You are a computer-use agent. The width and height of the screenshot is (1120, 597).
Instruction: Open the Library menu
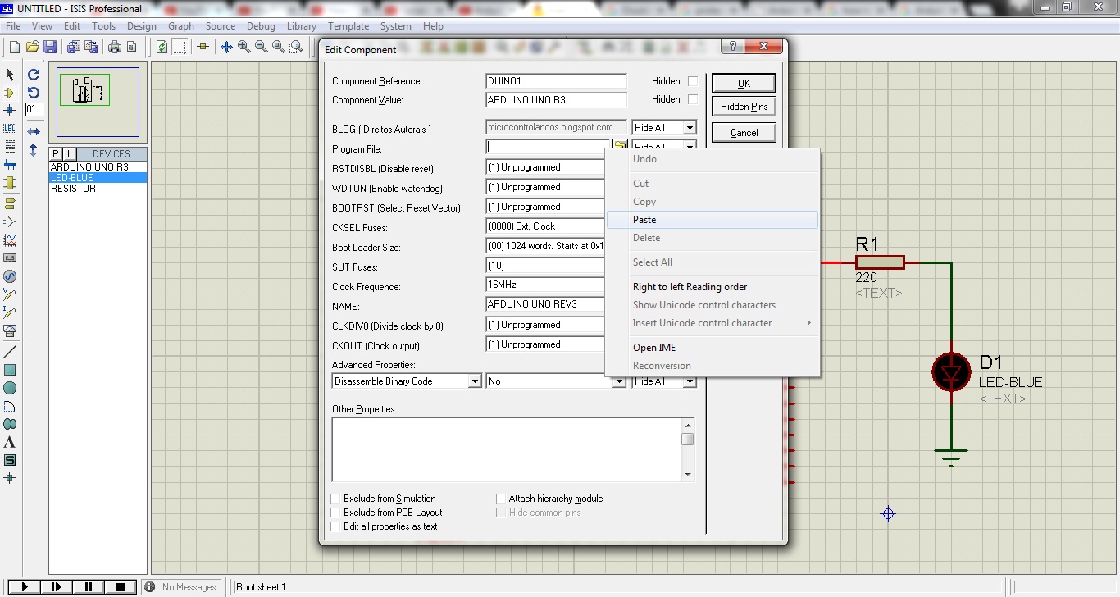pos(301,26)
